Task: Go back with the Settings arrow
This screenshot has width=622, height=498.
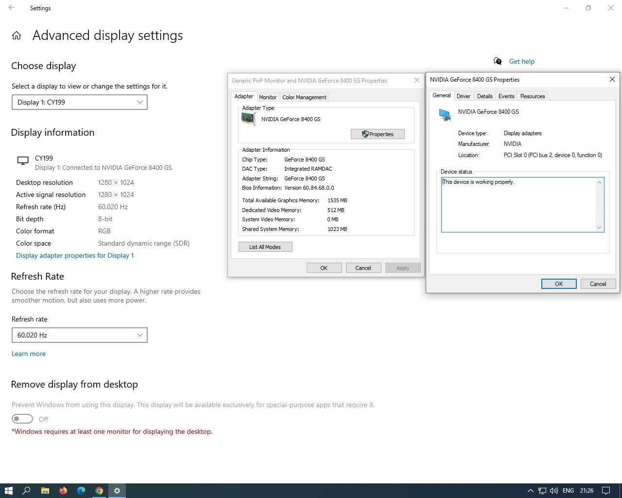Action: point(12,8)
